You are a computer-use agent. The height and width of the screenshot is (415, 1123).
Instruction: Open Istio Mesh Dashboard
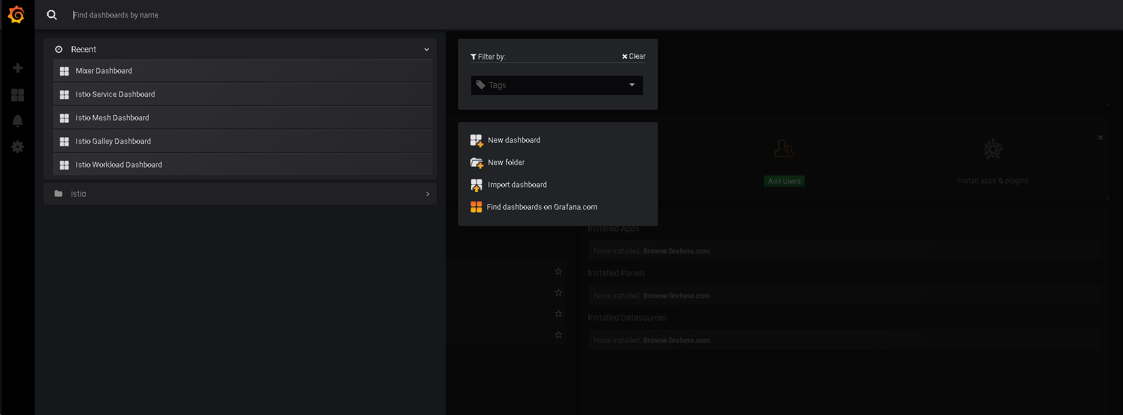(x=243, y=117)
